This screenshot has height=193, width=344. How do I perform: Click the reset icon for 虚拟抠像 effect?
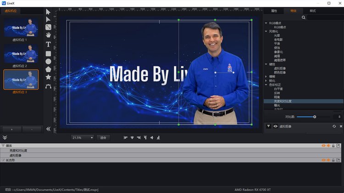click(x=333, y=126)
